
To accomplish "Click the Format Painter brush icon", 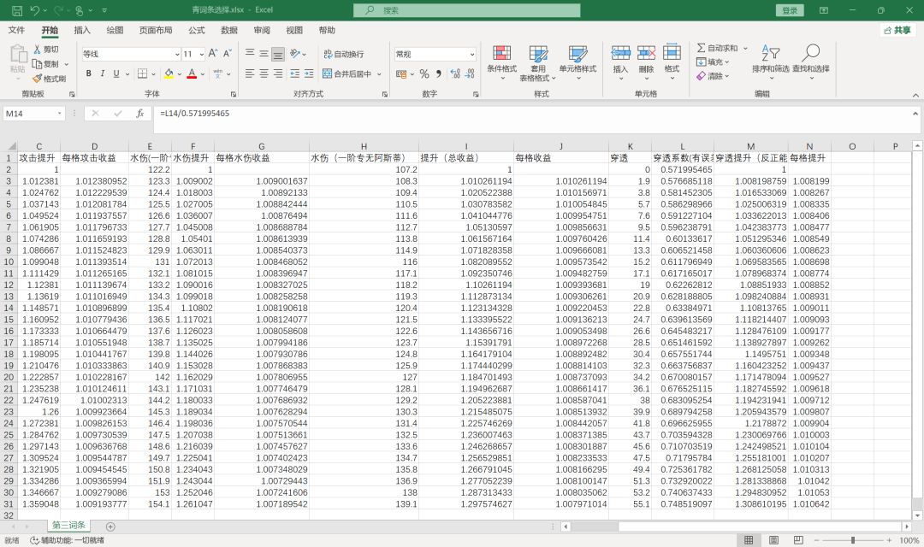I will pos(37,79).
